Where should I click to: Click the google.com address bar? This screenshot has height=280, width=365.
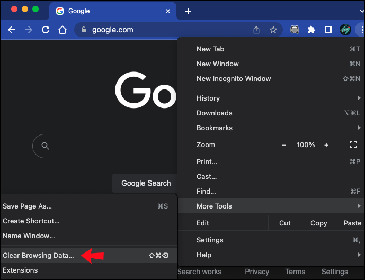(179, 30)
